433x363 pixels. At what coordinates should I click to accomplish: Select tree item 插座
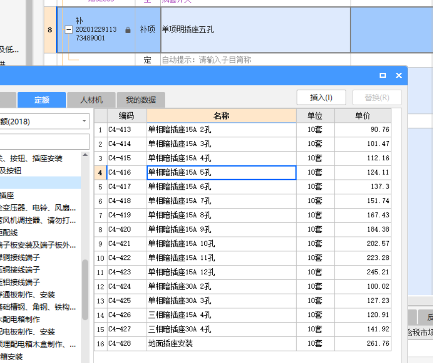[x=7, y=195]
